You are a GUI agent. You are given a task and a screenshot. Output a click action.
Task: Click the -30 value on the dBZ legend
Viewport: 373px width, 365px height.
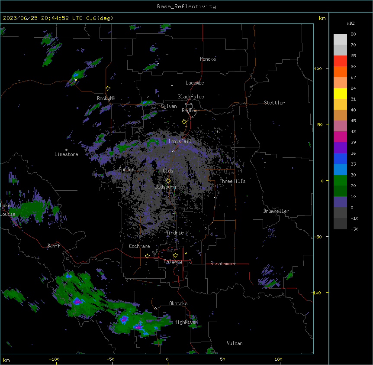click(x=354, y=229)
